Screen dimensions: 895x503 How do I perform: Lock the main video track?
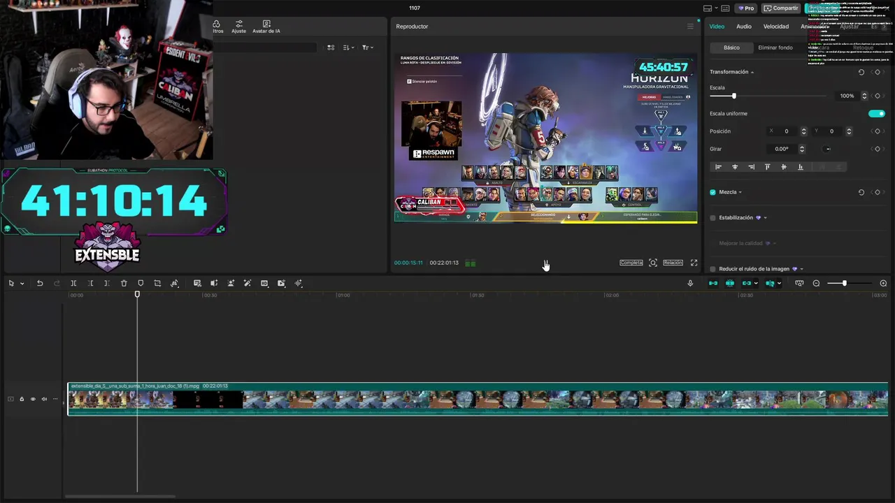click(22, 399)
